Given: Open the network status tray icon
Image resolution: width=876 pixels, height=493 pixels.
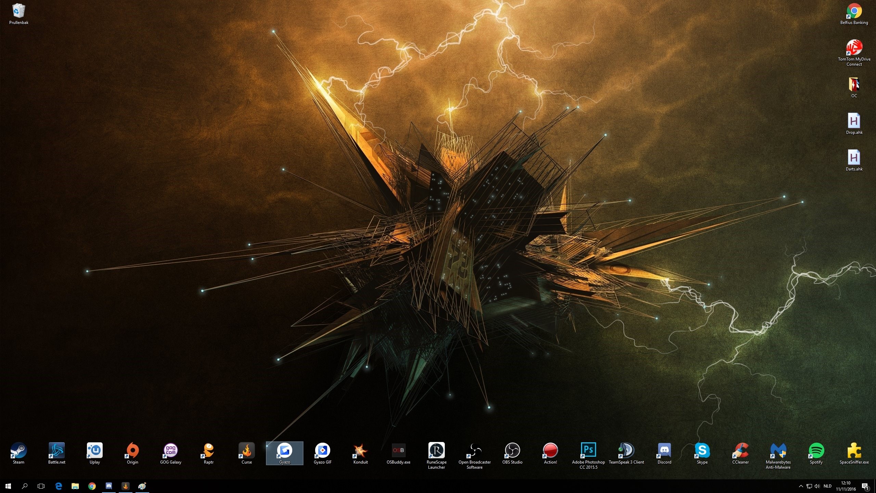Looking at the screenshot, I should click(809, 486).
